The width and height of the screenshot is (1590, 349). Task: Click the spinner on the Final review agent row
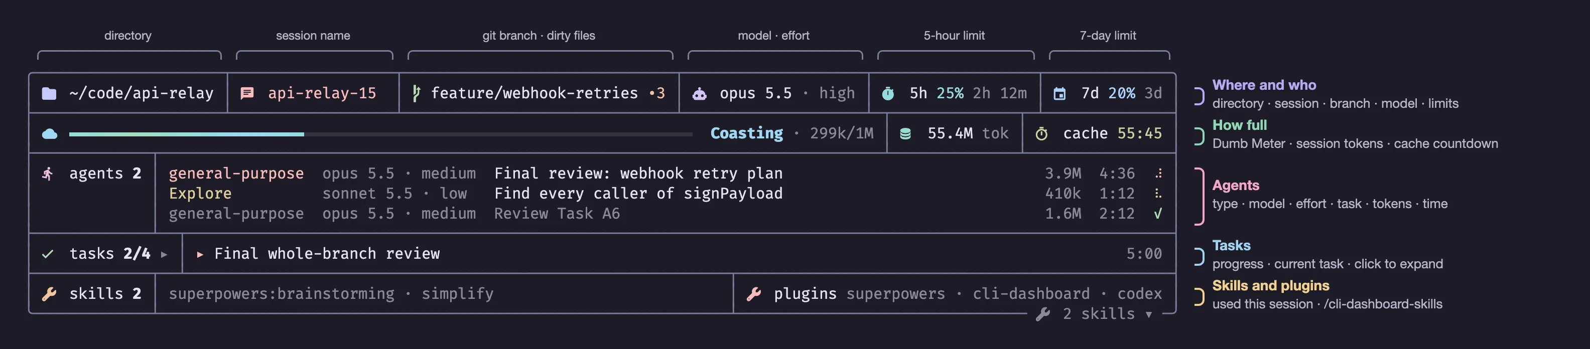1158,174
